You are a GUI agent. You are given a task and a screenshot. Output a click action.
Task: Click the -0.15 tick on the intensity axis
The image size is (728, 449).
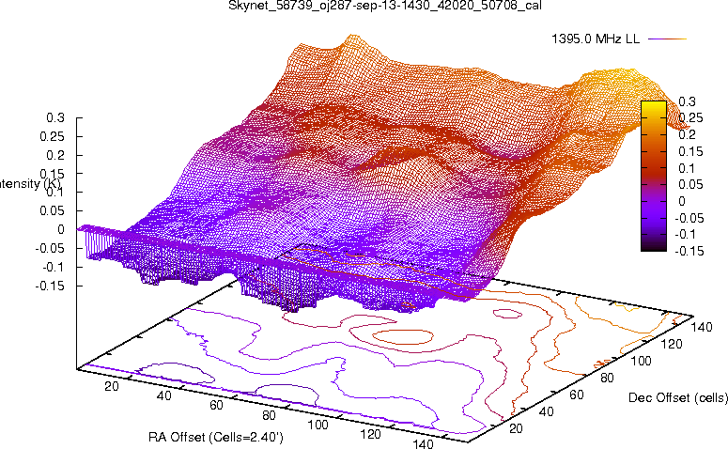click(50, 286)
